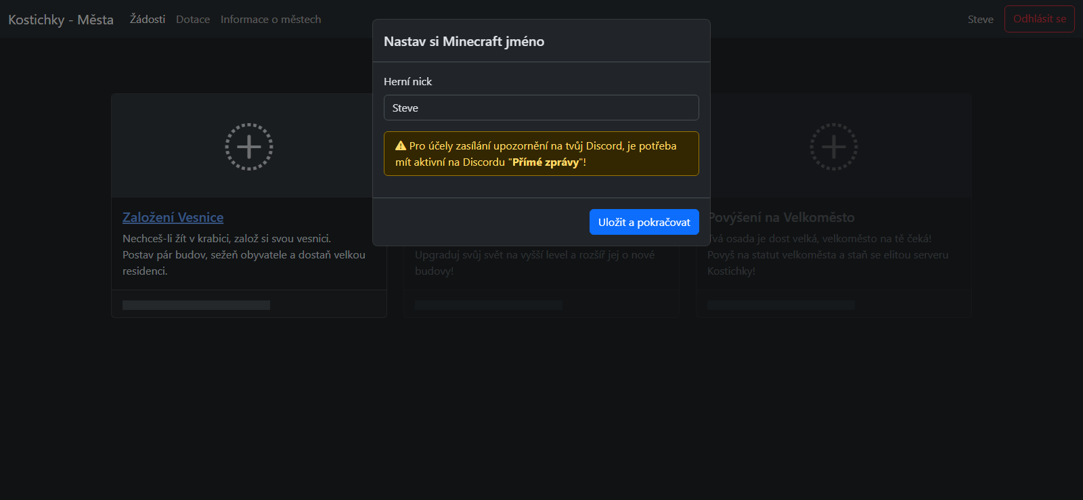Open the Založení Vesnice link
Screen dimensions: 1083x500
(173, 217)
